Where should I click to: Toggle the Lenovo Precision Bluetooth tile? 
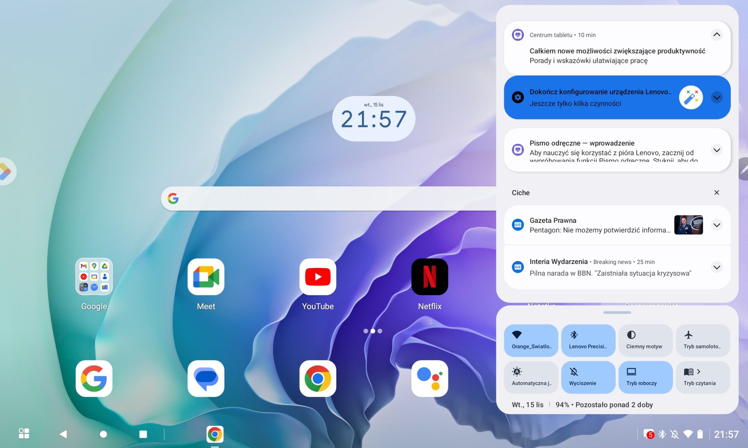click(588, 340)
